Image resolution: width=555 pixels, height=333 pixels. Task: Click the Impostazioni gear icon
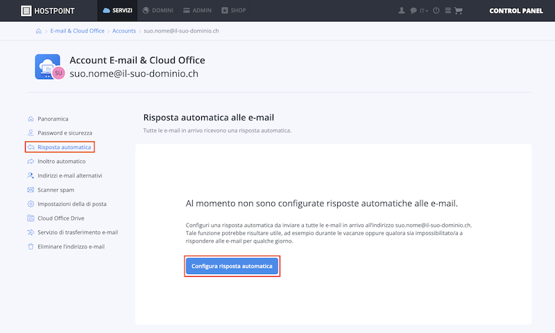point(31,204)
